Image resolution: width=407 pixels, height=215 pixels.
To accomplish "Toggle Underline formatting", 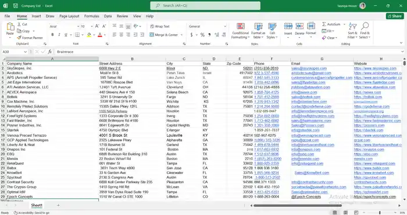I will pos(66,35).
